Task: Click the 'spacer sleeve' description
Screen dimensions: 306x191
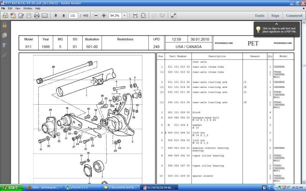Action: (x=203, y=176)
